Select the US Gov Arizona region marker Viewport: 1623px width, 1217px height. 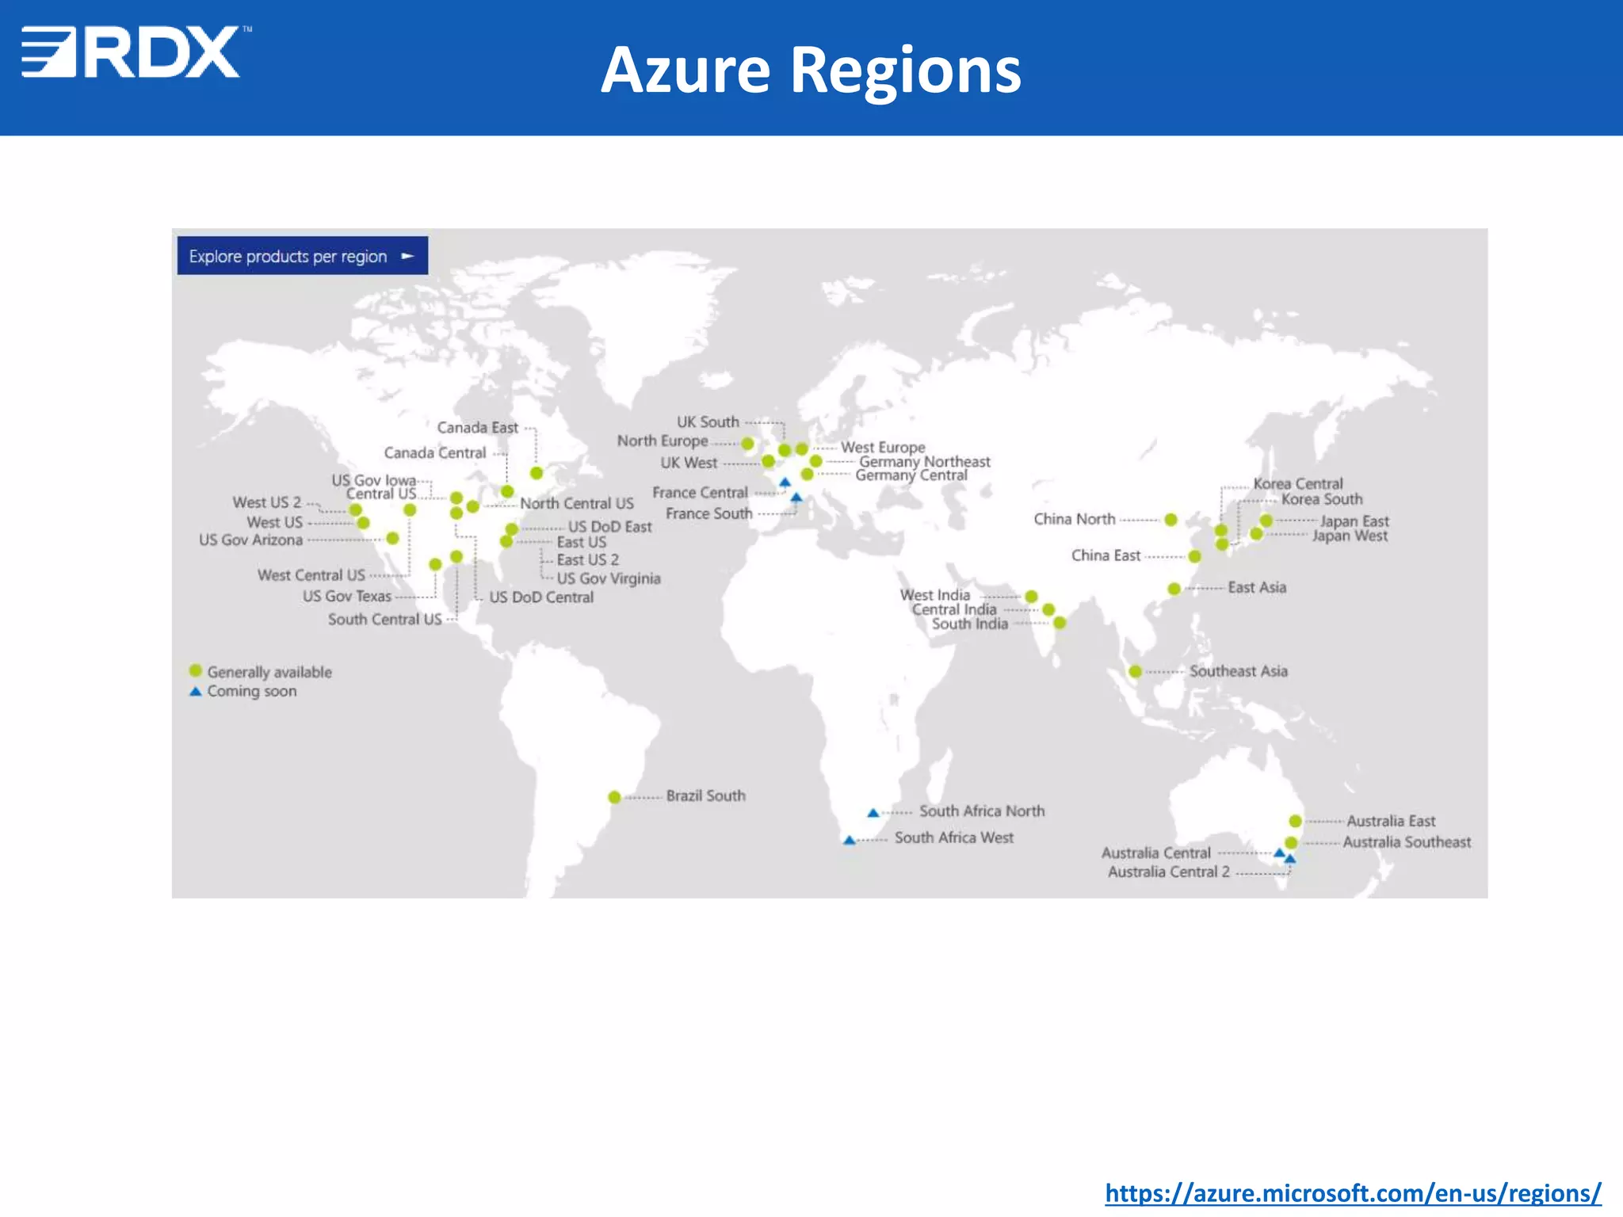pos(392,539)
